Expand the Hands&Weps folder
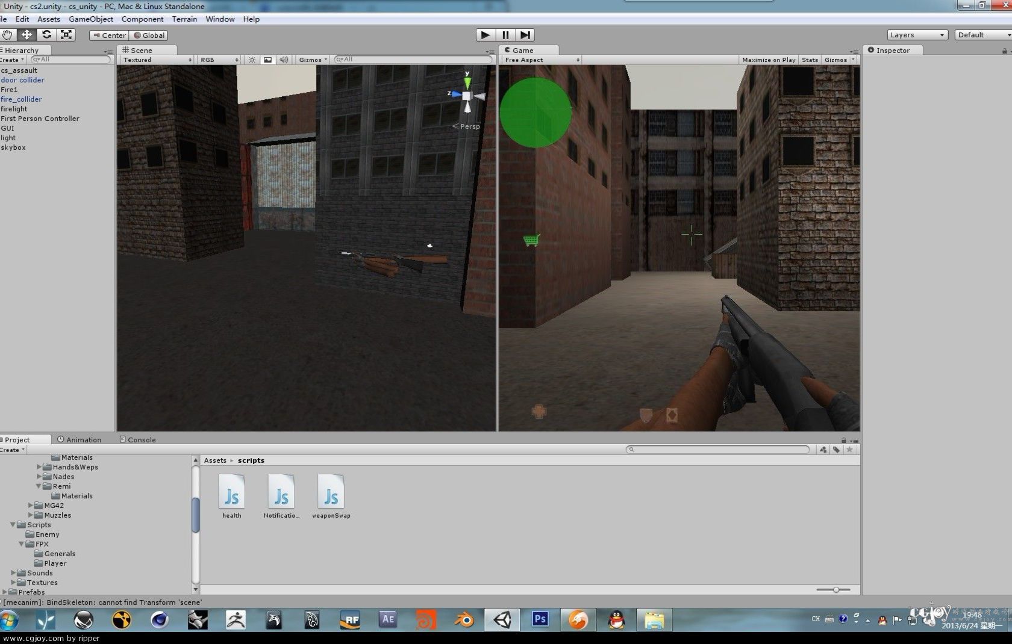 pos(39,467)
